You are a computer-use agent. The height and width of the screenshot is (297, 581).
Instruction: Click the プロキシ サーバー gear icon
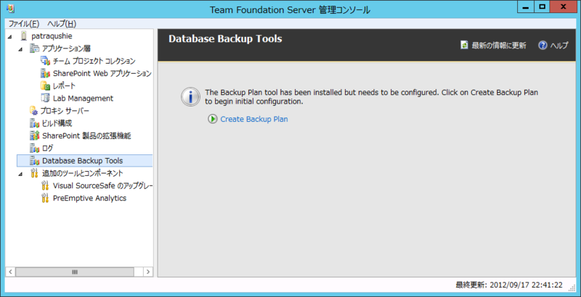pos(34,111)
